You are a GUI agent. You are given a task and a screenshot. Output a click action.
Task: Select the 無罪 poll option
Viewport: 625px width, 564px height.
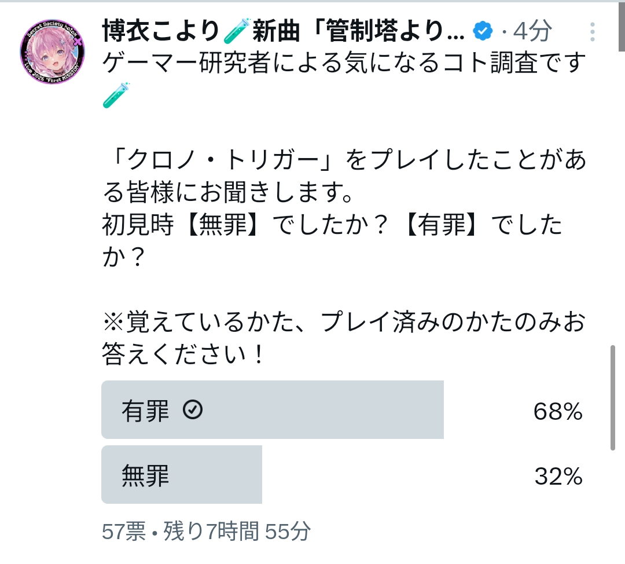182,475
